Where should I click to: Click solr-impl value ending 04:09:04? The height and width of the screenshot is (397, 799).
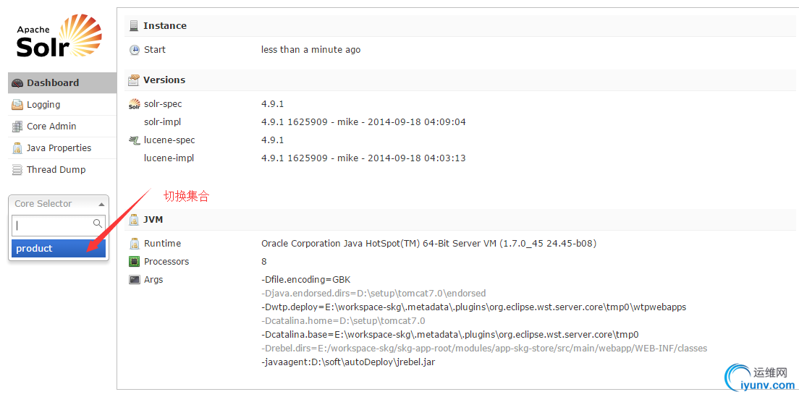click(363, 122)
